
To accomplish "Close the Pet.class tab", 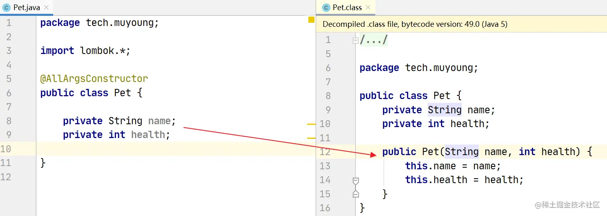I will pos(368,8).
